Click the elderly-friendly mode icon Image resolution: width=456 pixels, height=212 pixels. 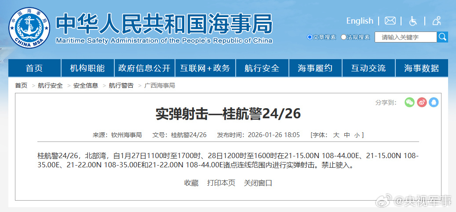[436, 21]
